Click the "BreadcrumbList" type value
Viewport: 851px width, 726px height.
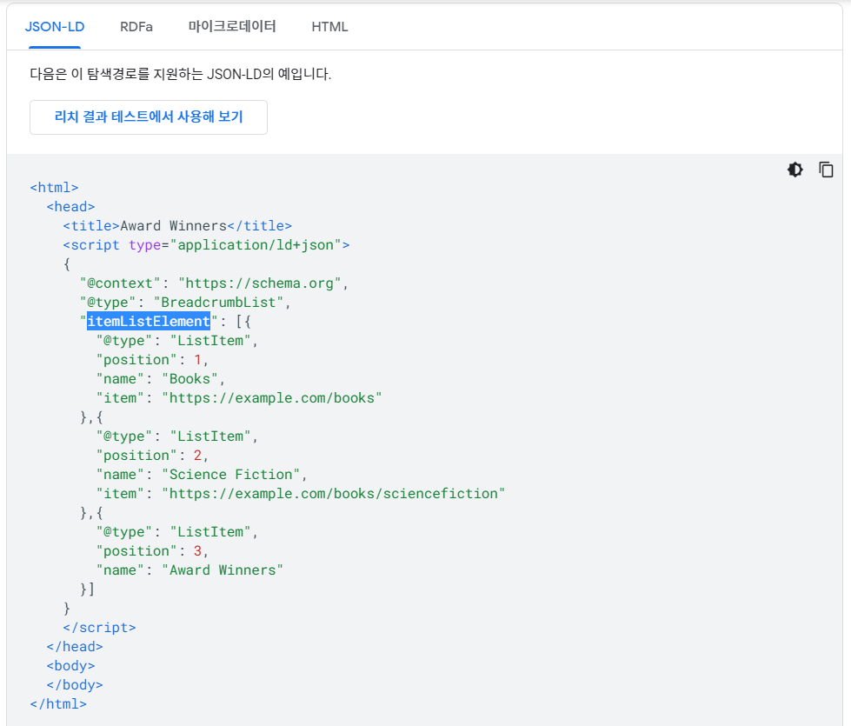pyautogui.click(x=218, y=303)
